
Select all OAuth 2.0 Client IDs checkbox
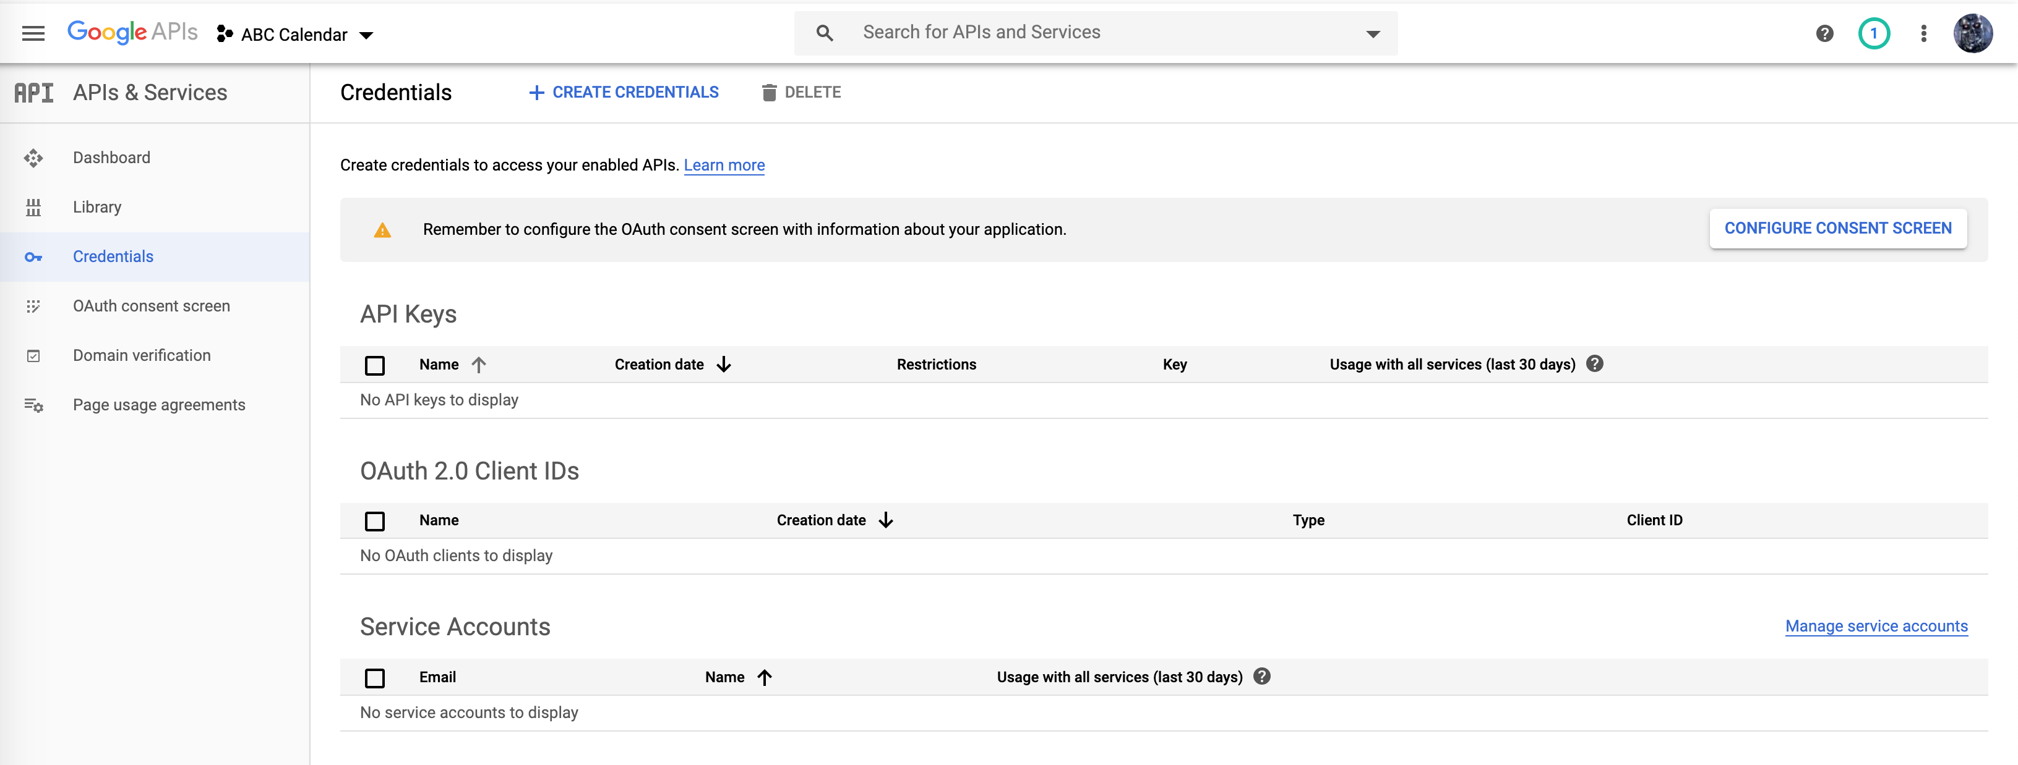point(376,521)
